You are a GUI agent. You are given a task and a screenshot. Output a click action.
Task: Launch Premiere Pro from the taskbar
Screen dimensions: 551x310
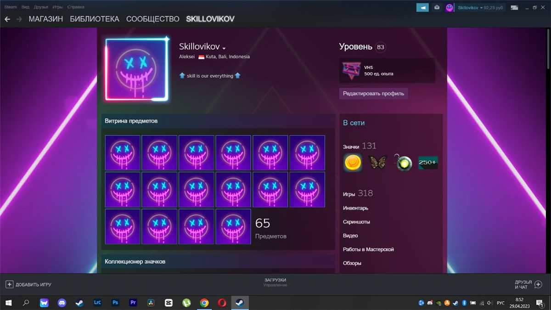point(133,303)
